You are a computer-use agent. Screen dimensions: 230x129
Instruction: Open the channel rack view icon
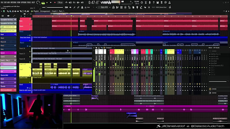pyautogui.click(x=121, y=7)
